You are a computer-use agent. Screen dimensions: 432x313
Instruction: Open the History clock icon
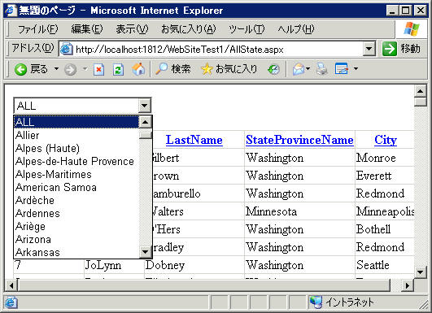point(273,69)
